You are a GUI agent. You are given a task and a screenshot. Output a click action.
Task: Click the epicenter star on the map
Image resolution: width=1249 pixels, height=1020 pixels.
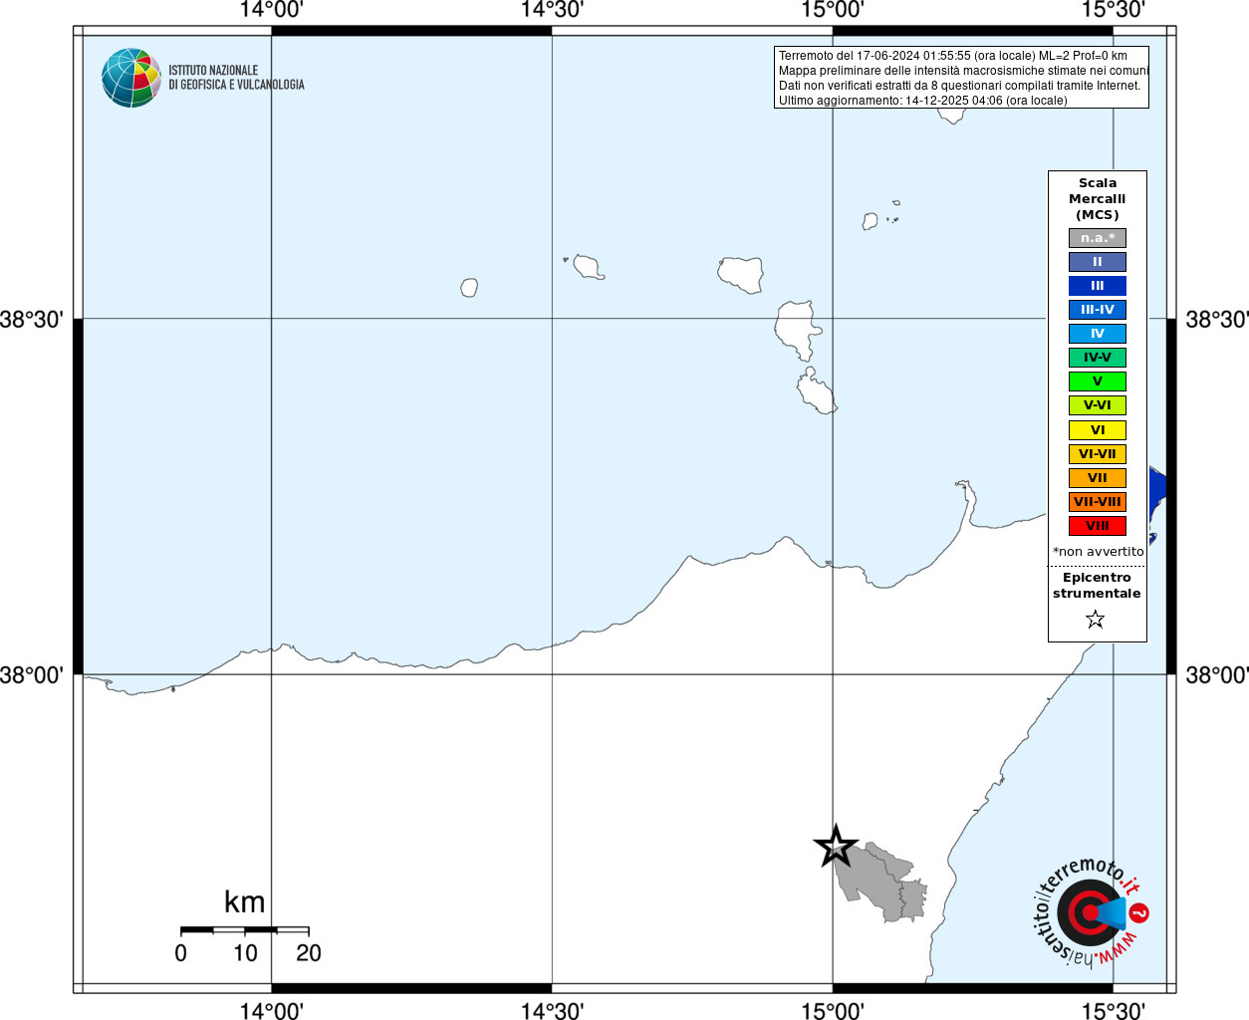point(836,846)
